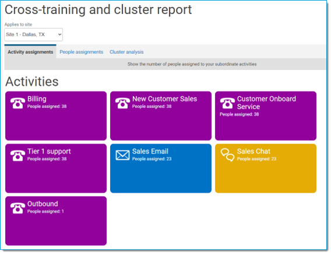Open the Applies to site dropdown
Viewport: 331px width, 254px height.
coord(34,34)
